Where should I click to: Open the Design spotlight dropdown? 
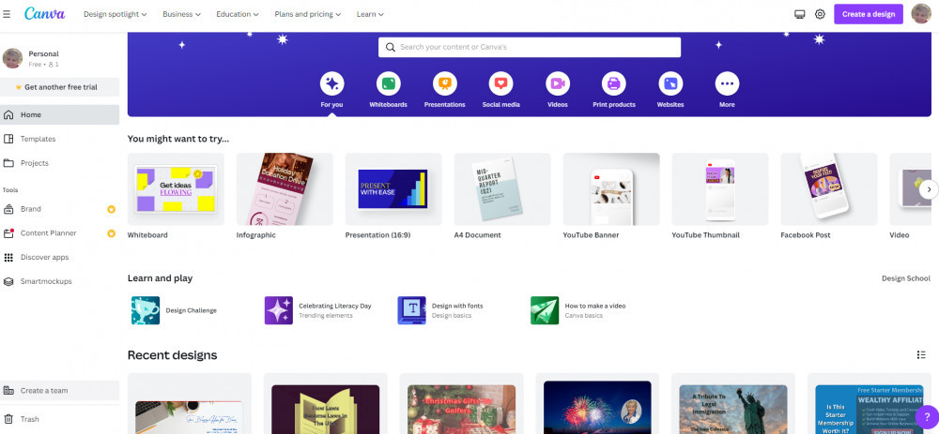tap(115, 14)
